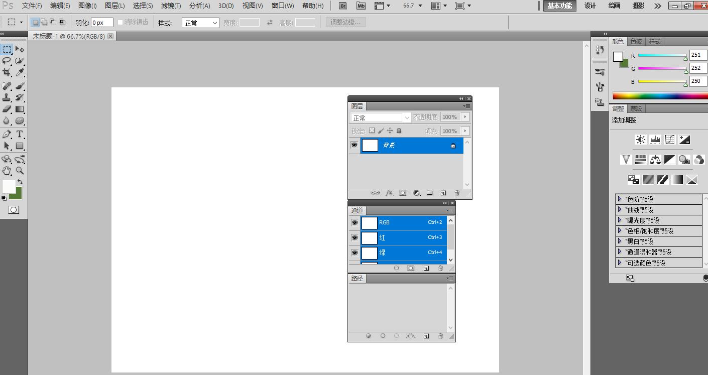Select the Move tool

point(20,49)
